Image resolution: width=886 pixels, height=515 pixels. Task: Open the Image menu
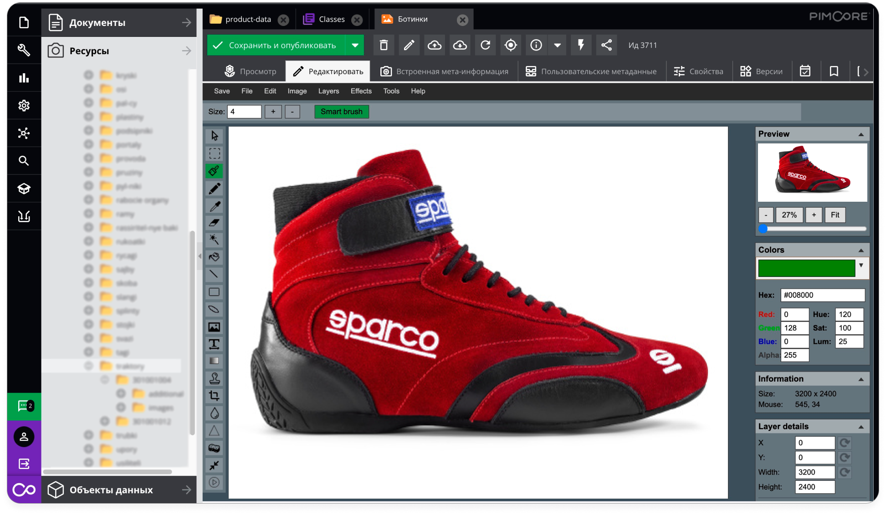[x=297, y=91]
